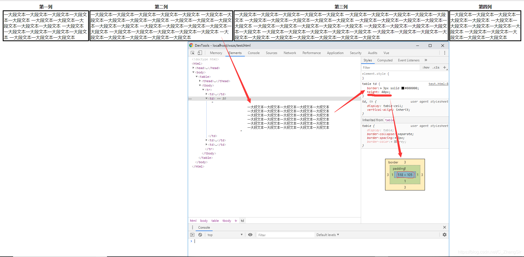Switch to the Audits tab
The height and width of the screenshot is (257, 524).
[x=373, y=53]
